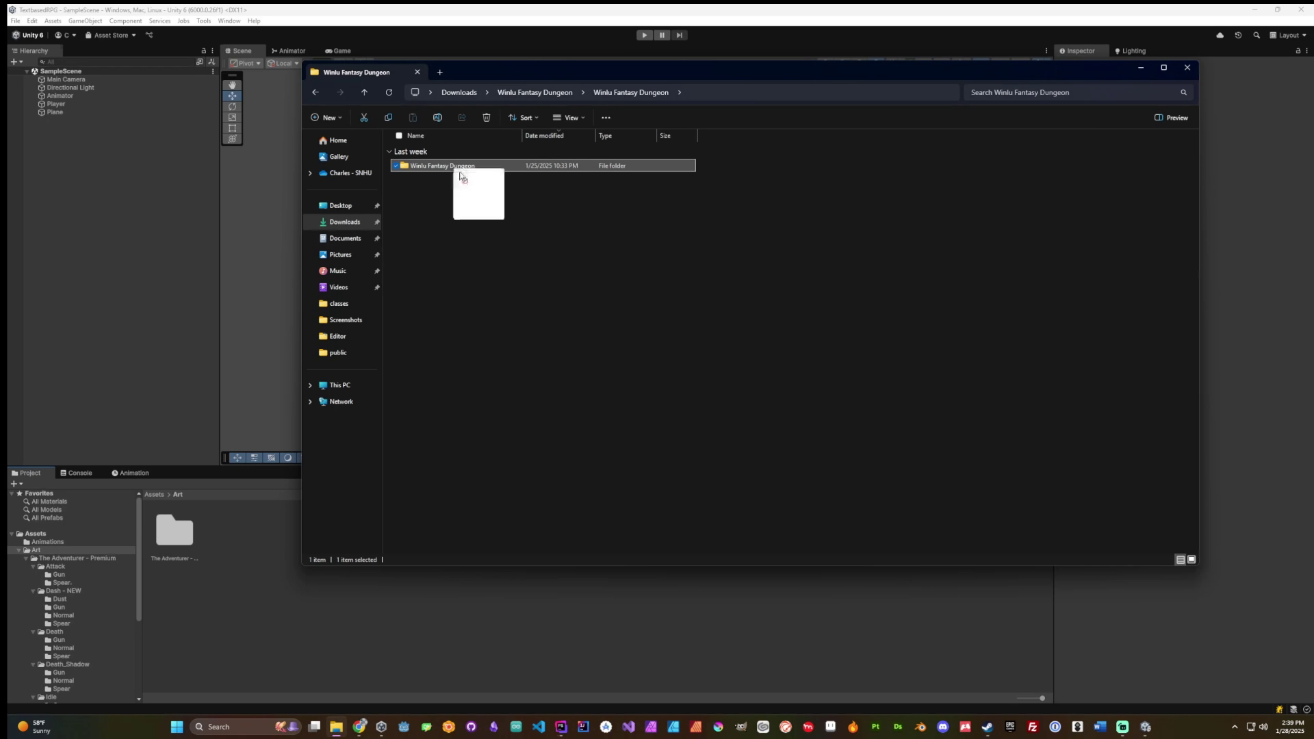Viewport: 1314px width, 739px height.
Task: Open the Window menu
Action: pyautogui.click(x=229, y=21)
